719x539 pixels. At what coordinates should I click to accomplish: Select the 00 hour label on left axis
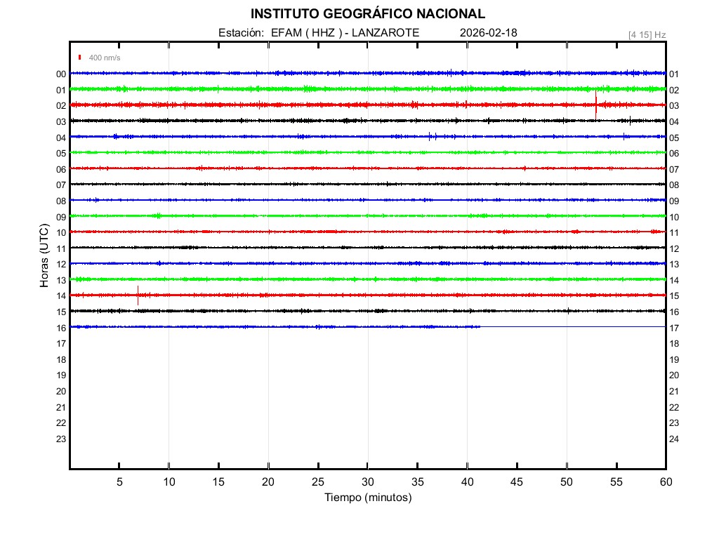(61, 74)
